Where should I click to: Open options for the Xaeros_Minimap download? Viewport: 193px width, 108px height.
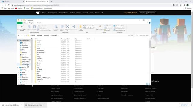(45, 105)
